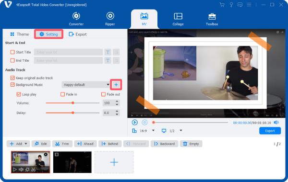Click the Backward button
The width and height of the screenshot is (288, 182).
(x=164, y=144)
